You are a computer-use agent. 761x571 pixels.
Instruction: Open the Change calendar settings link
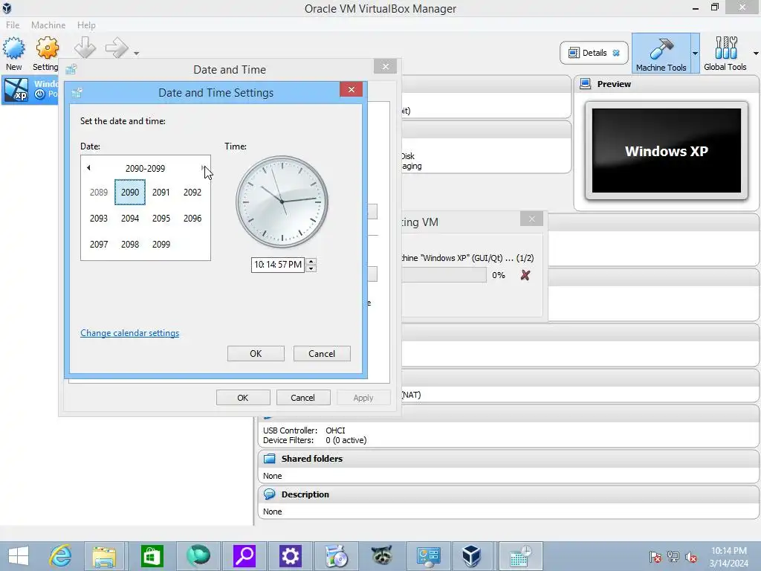(x=129, y=333)
